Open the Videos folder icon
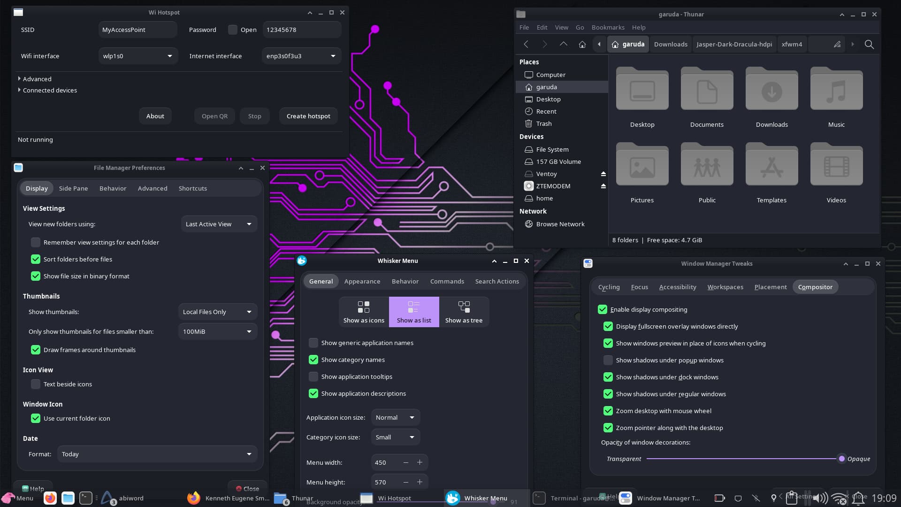901x507 pixels. [x=836, y=164]
